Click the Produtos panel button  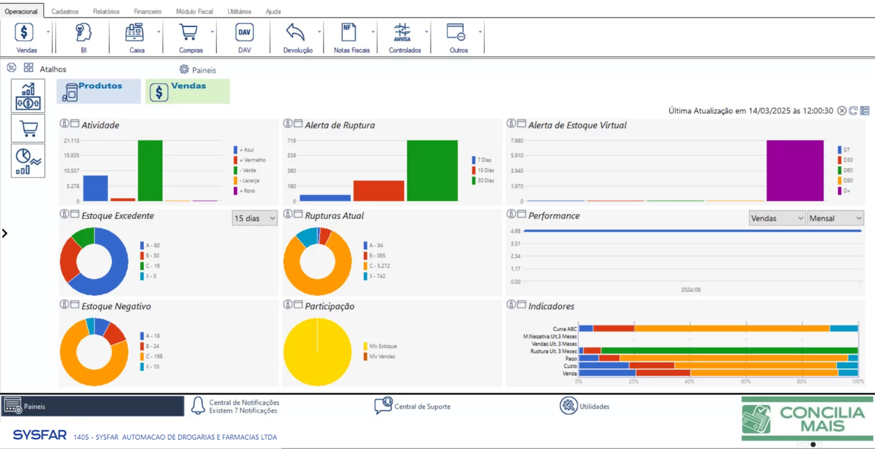pyautogui.click(x=99, y=91)
